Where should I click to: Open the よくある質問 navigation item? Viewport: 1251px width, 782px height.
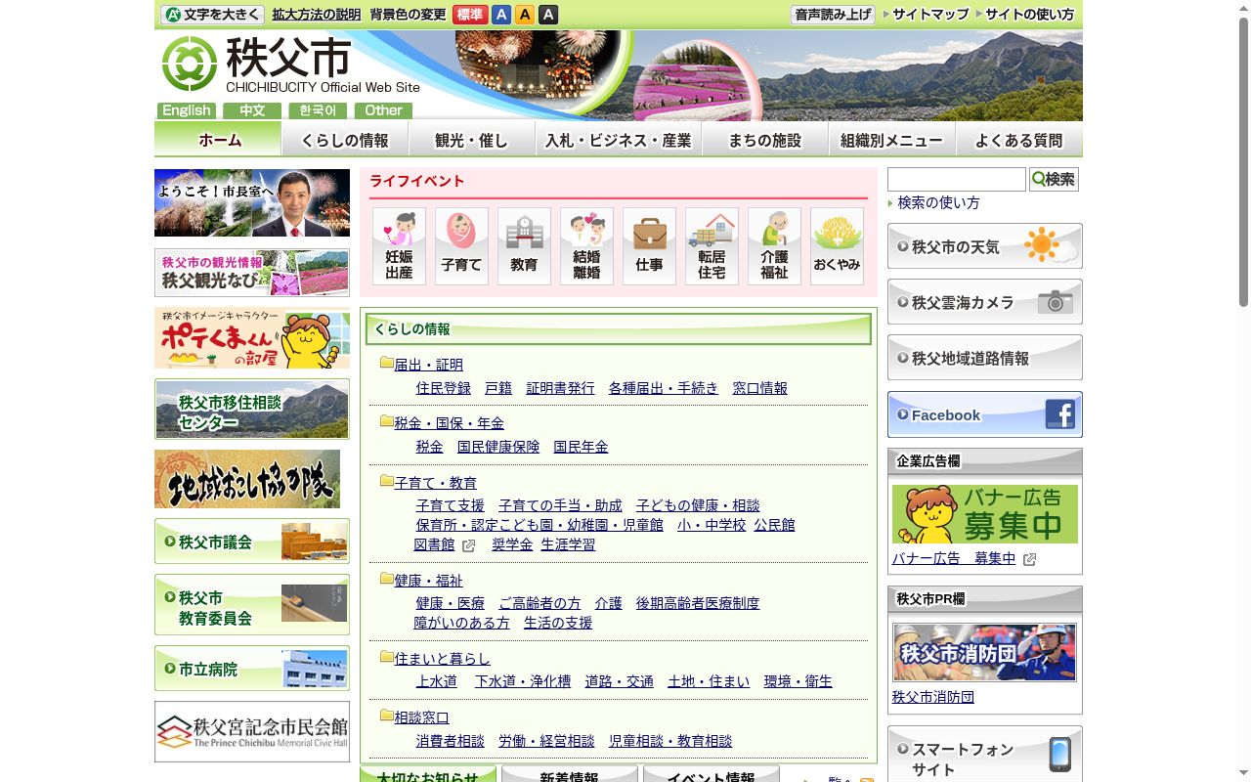[1019, 140]
